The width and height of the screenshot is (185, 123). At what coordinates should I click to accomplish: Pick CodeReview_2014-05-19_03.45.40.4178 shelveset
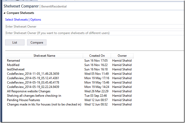33,83
